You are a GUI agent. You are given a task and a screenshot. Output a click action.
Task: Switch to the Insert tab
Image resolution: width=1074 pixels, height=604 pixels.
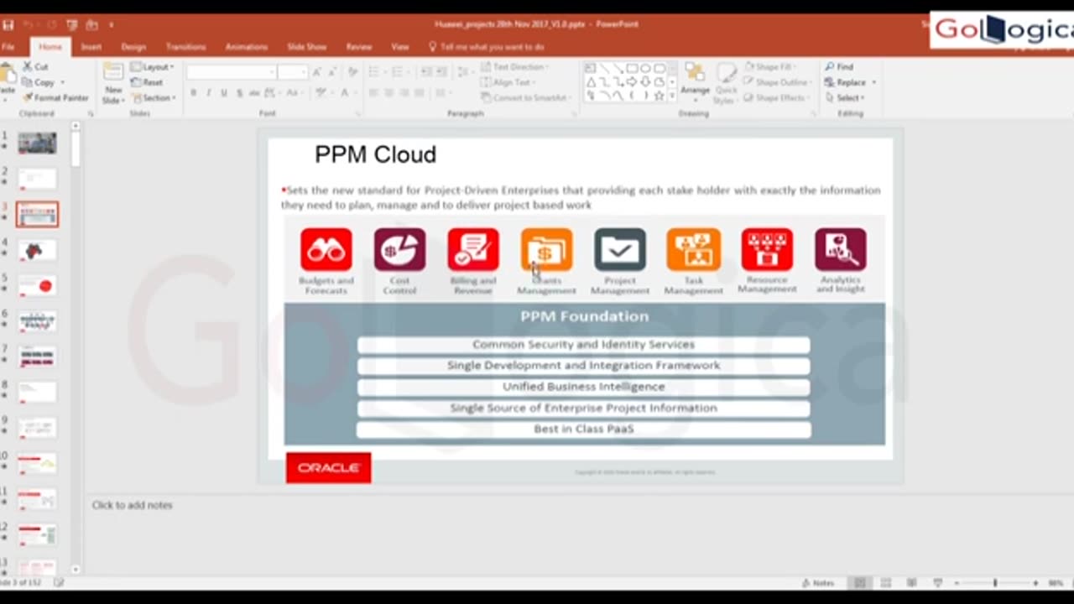[91, 47]
